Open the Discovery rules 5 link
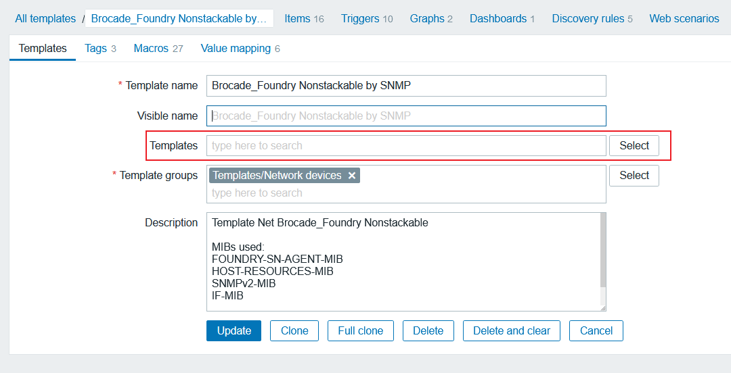The height and width of the screenshot is (373, 731). pyautogui.click(x=592, y=19)
